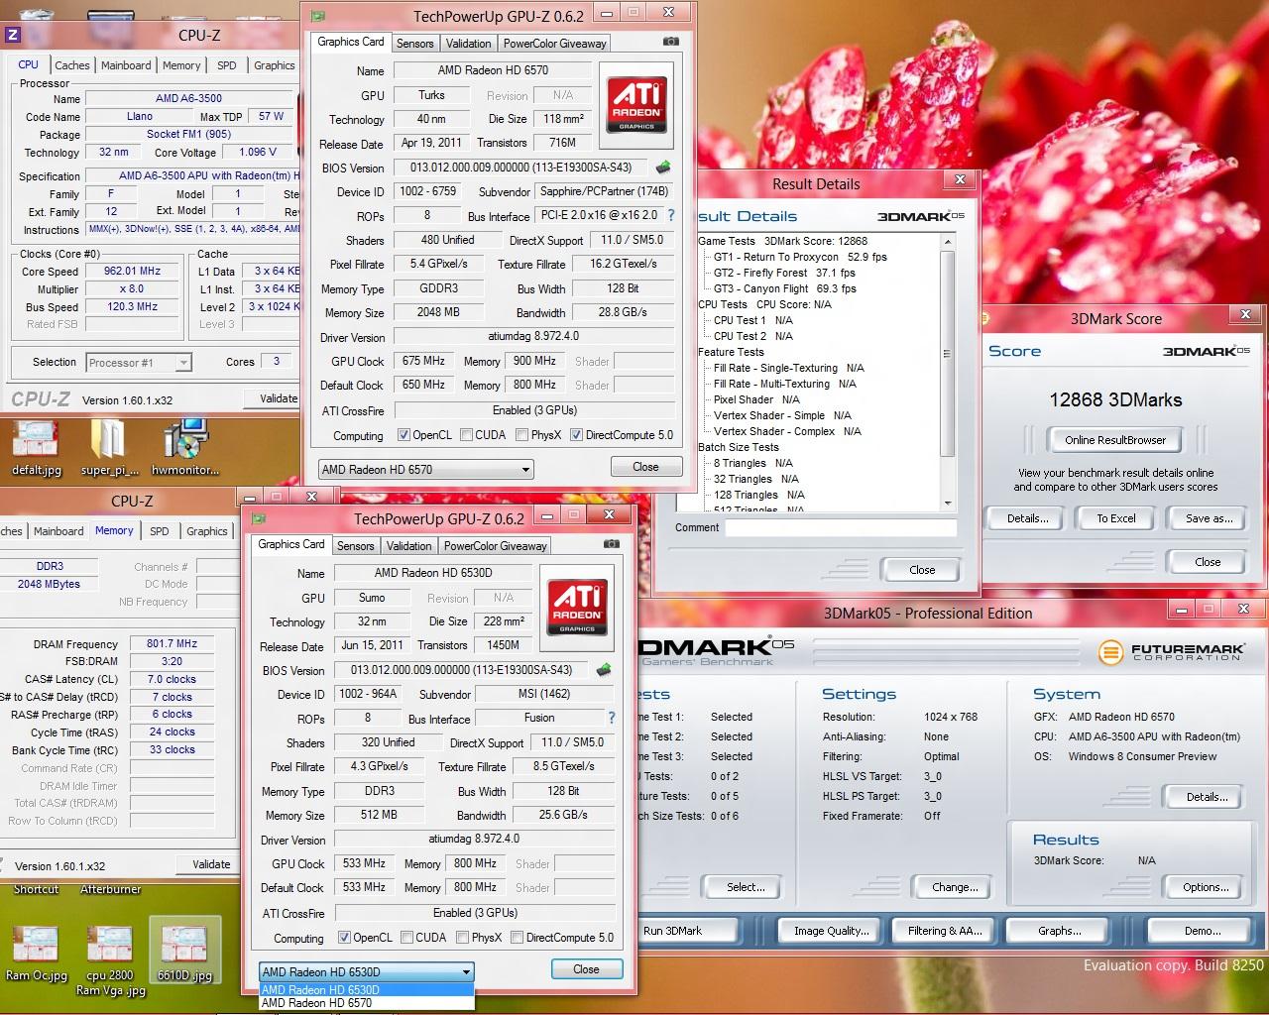Open Validation tab in upper GPU-Z window
The height and width of the screenshot is (1015, 1269).
[468, 44]
